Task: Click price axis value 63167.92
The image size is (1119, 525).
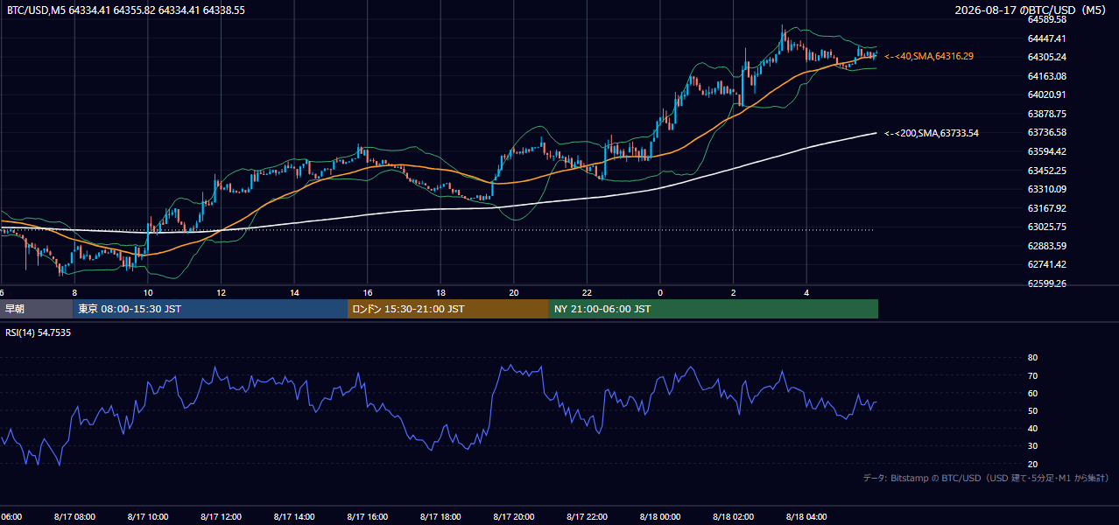Action: point(1047,208)
